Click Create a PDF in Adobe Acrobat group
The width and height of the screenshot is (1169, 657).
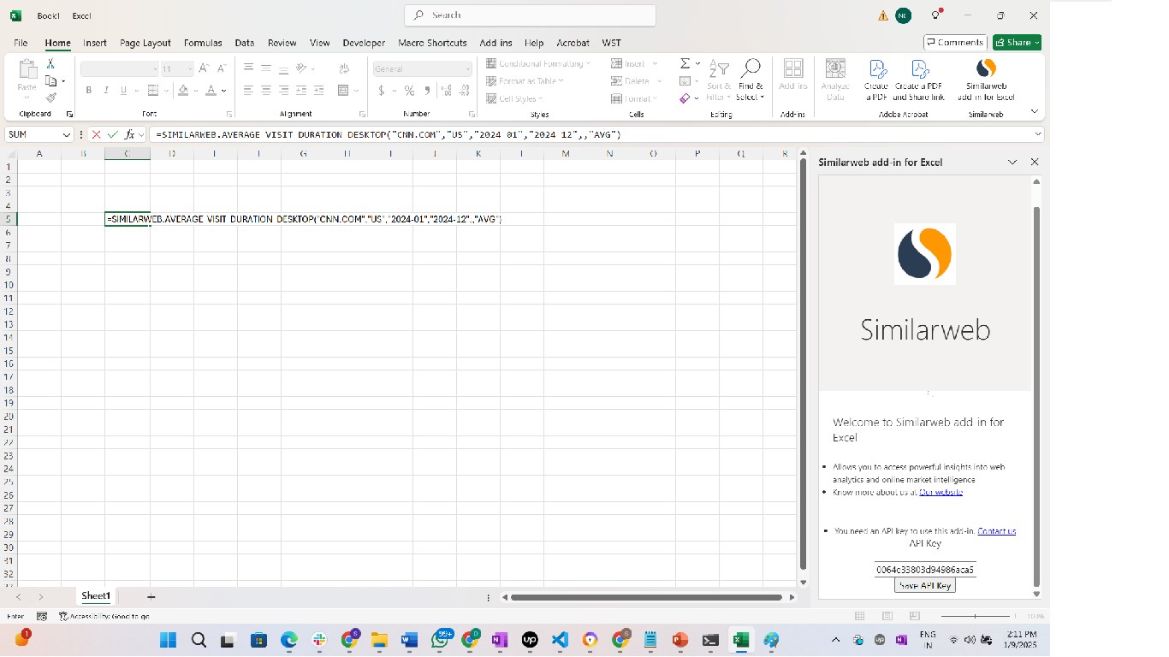[876, 80]
